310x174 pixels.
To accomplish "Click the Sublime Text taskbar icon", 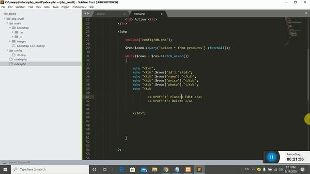I will [x=199, y=169].
